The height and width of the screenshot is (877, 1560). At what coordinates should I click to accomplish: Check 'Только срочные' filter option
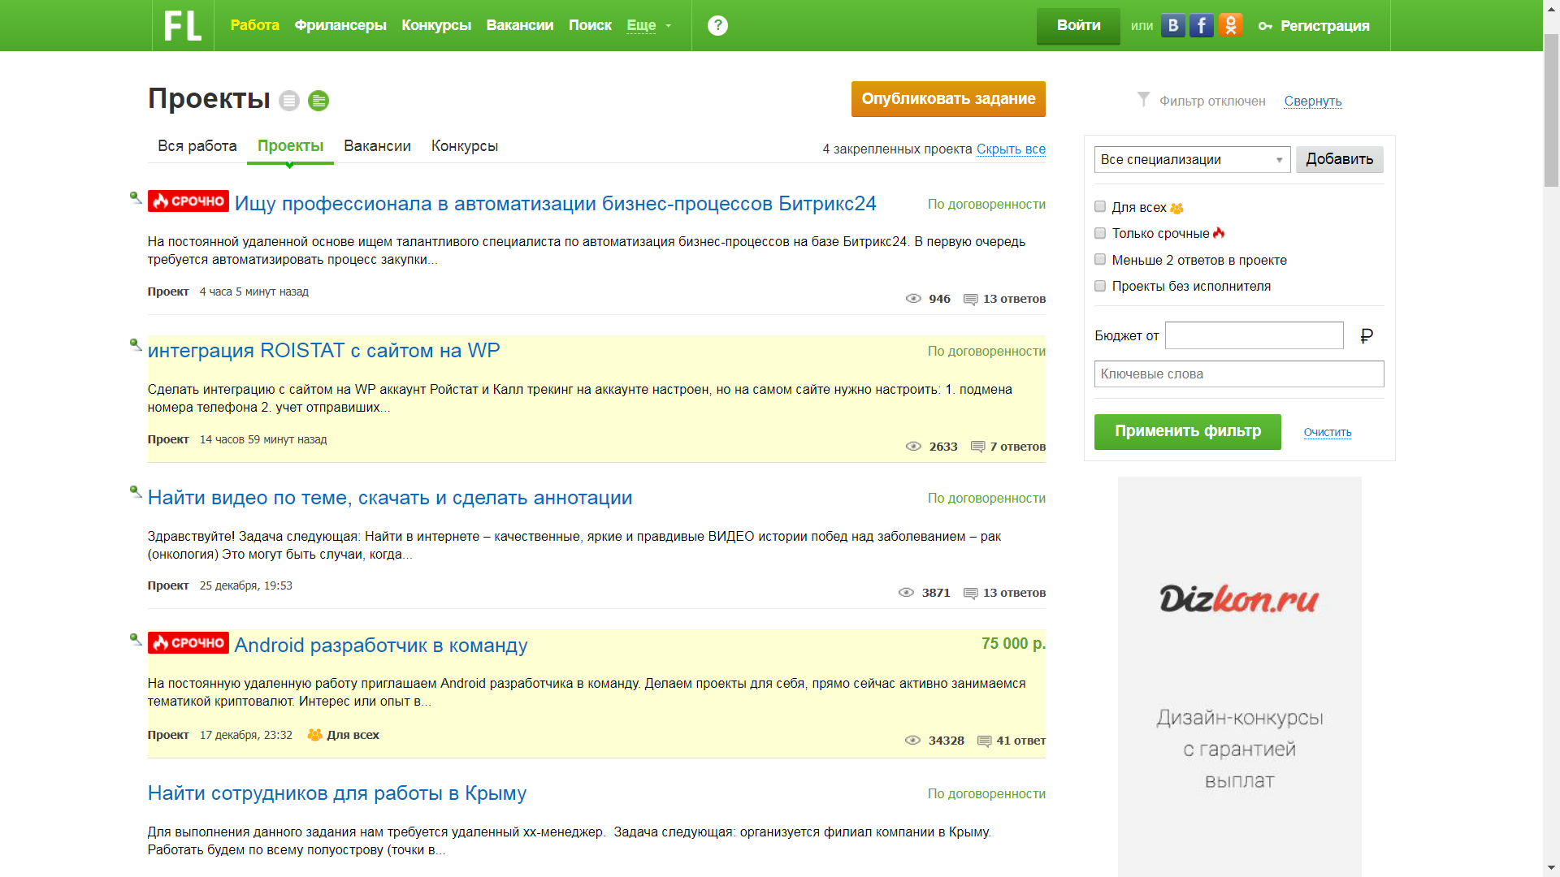coord(1100,233)
